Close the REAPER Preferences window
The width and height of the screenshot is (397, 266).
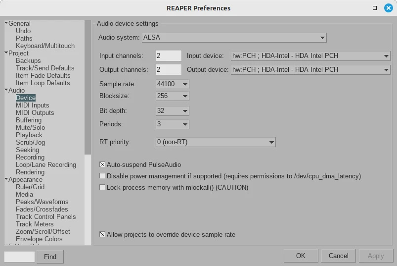click(x=389, y=8)
